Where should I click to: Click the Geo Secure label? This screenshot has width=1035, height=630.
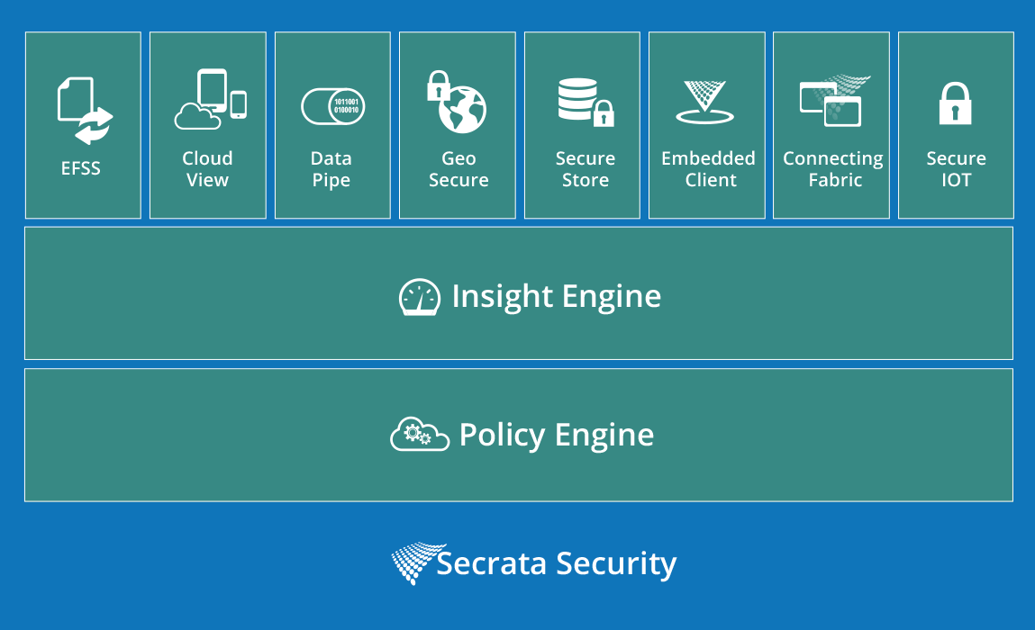[x=458, y=169]
